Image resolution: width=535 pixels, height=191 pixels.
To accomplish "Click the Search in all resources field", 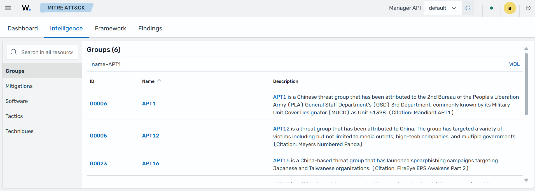I will coord(42,52).
